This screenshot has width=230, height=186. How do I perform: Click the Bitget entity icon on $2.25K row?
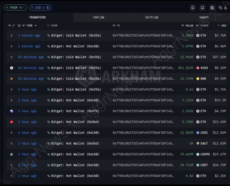pos(49,176)
